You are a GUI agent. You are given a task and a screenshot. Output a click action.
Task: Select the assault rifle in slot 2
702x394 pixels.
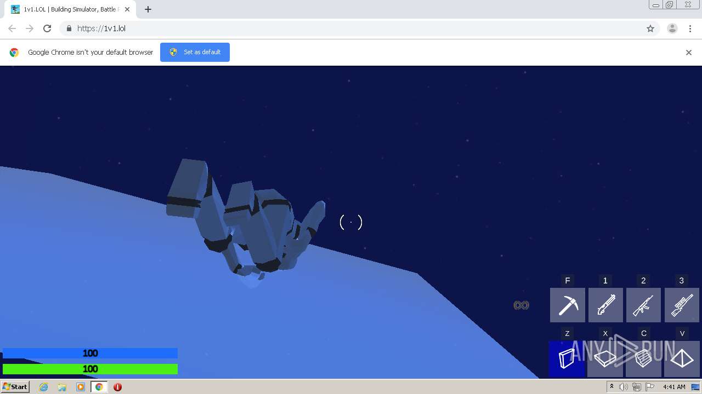tap(643, 305)
